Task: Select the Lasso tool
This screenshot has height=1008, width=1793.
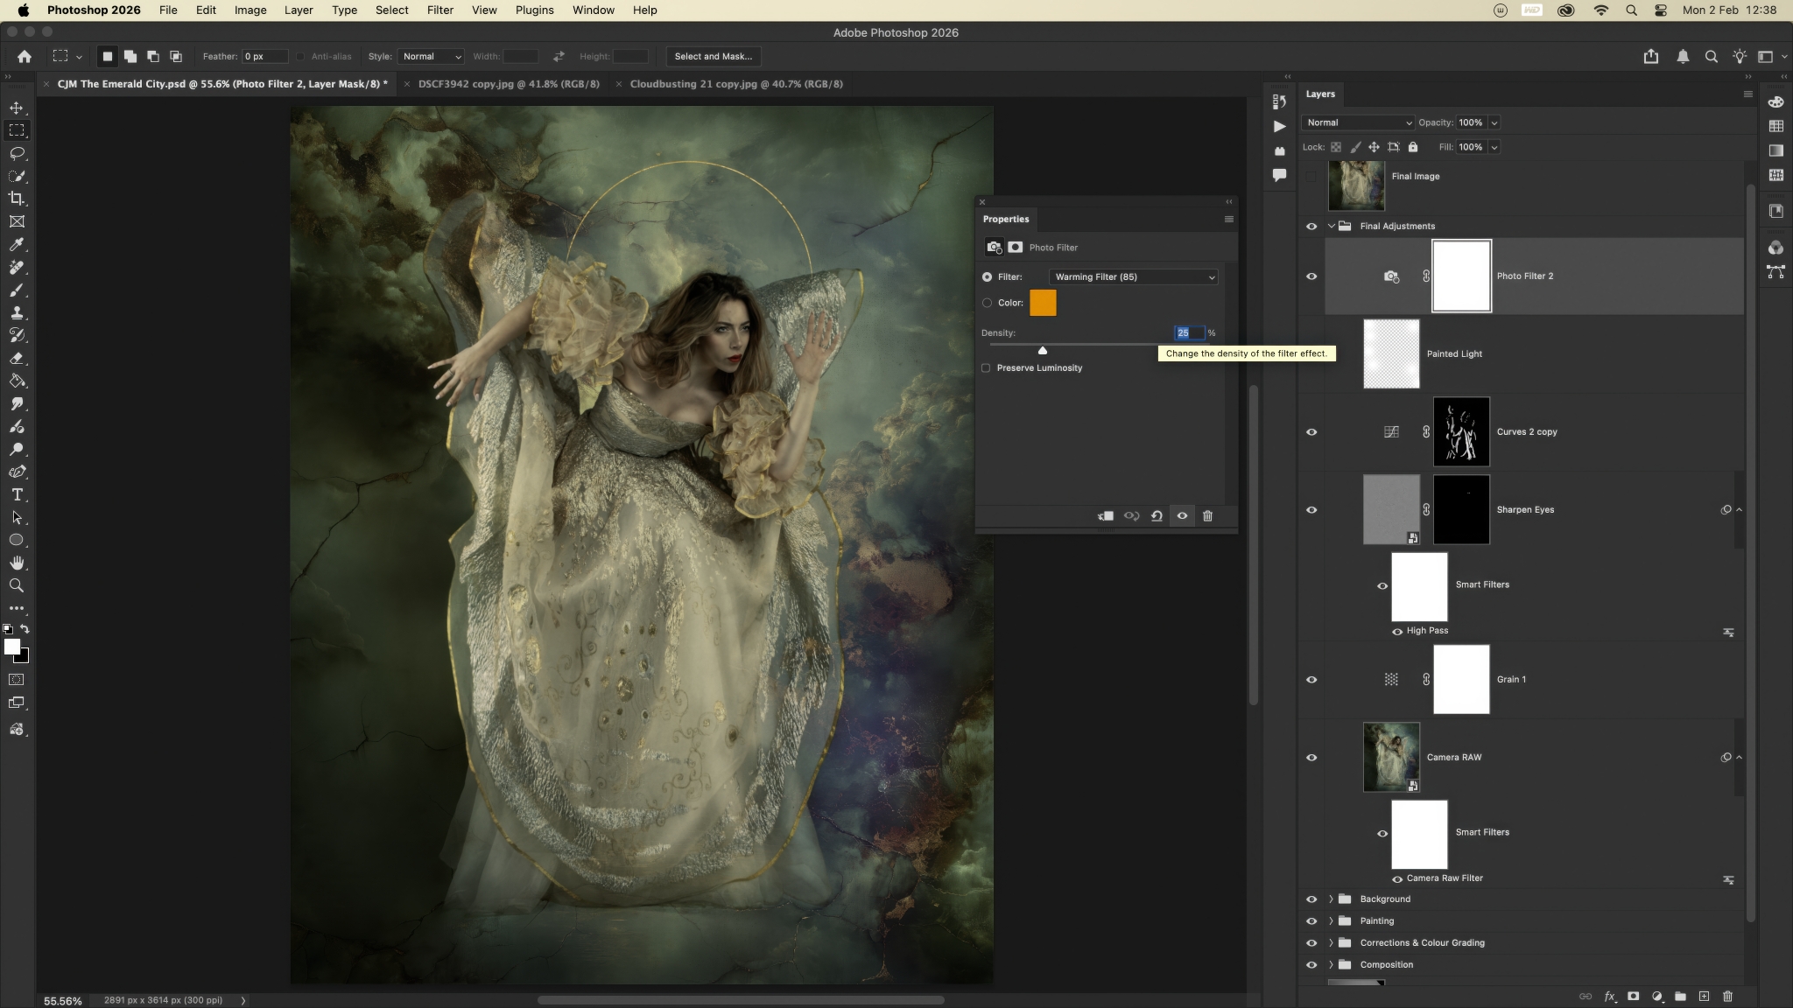Action: click(17, 153)
